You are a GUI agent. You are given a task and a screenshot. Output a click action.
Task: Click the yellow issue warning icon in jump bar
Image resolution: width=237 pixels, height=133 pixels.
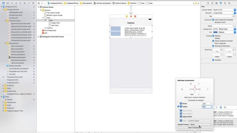click(196, 3)
